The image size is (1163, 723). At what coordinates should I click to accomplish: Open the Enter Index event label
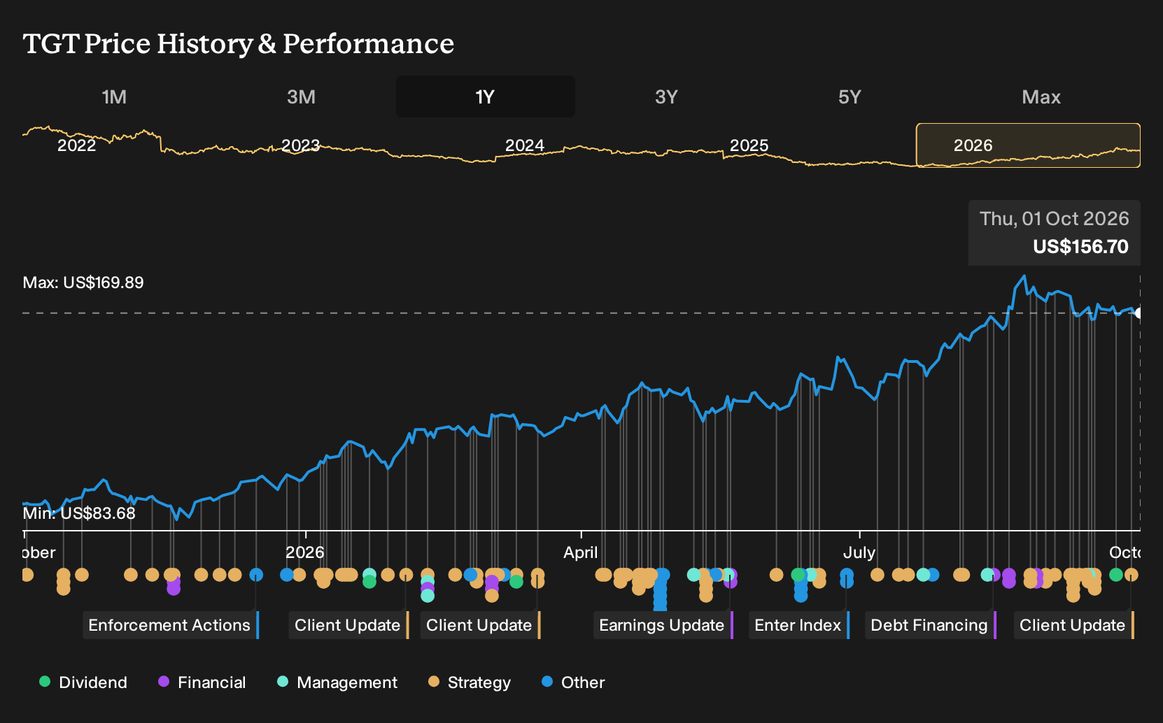tap(798, 625)
